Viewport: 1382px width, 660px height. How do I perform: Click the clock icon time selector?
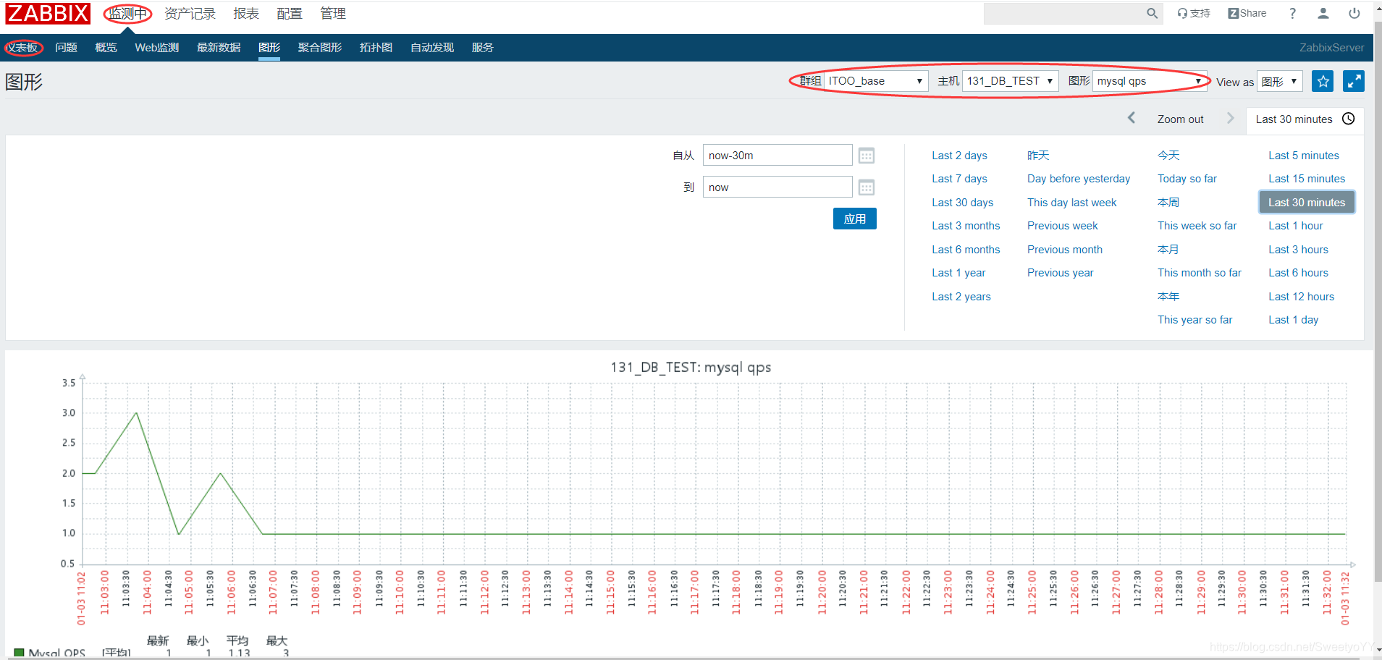[1348, 119]
